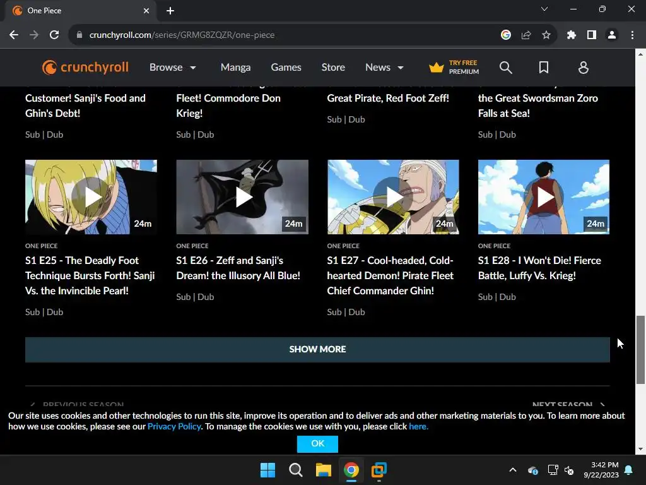Bookmark this tab with star icon
The width and height of the screenshot is (646, 485).
(x=546, y=35)
